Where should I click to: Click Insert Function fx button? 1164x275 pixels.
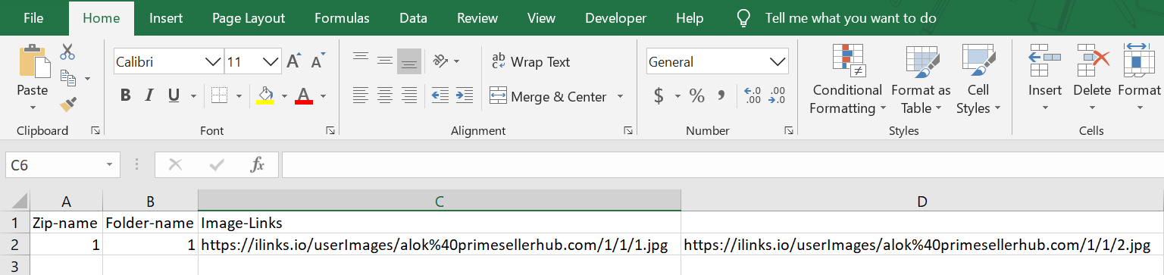point(258,164)
